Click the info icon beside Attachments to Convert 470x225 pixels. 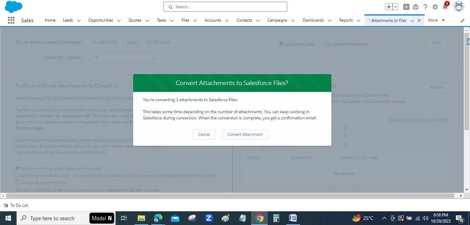pyautogui.click(x=116, y=86)
